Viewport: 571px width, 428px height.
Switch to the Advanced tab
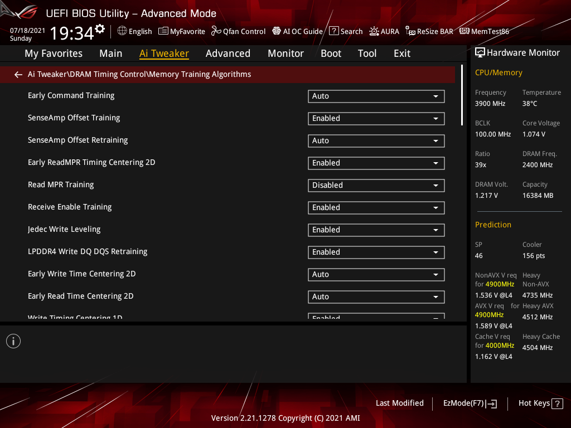click(228, 53)
